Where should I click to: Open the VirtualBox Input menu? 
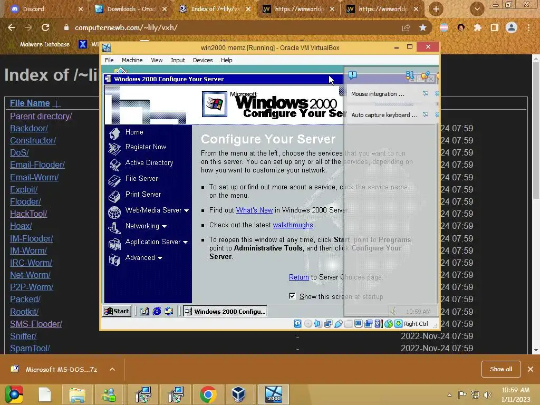point(178,60)
